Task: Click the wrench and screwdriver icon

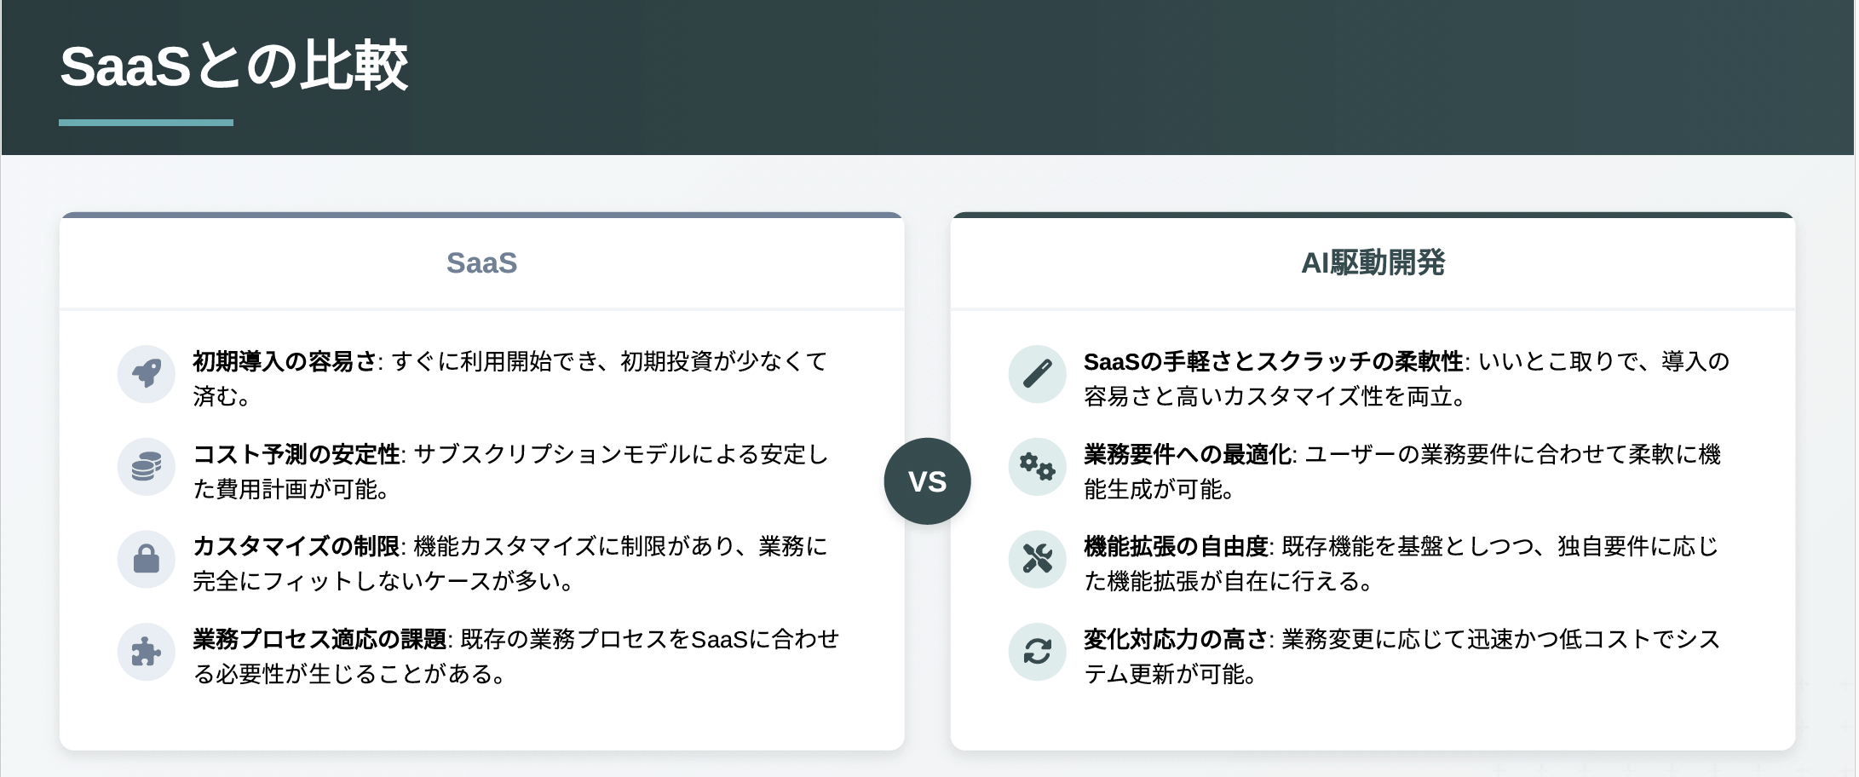Action: pyautogui.click(x=1038, y=559)
